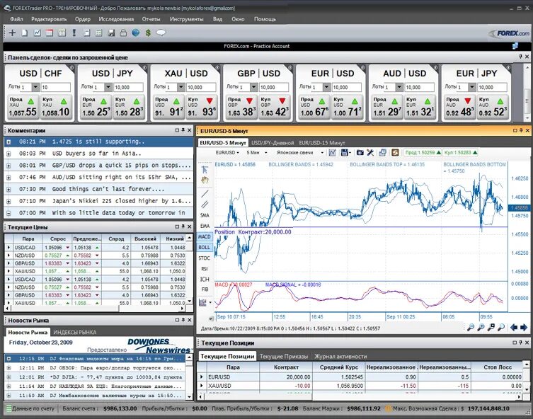Click the chart type line icon in chart toolbar
Screen dimensions: 533x419
[333, 153]
